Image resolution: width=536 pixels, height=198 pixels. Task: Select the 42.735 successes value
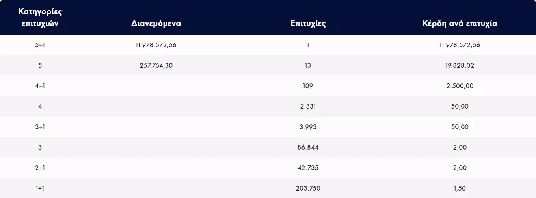point(308,168)
